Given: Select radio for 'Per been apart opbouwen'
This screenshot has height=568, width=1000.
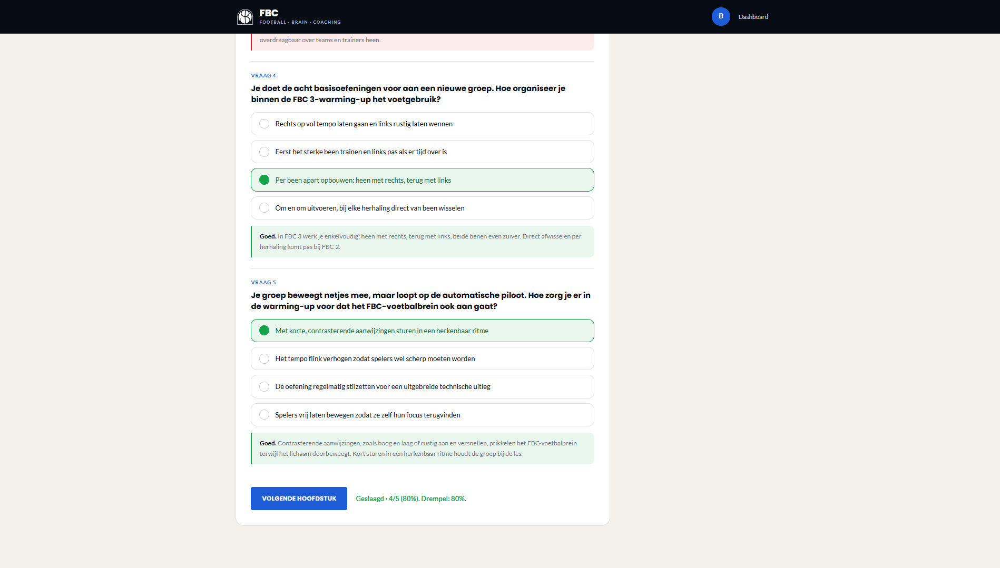Looking at the screenshot, I should point(264,180).
